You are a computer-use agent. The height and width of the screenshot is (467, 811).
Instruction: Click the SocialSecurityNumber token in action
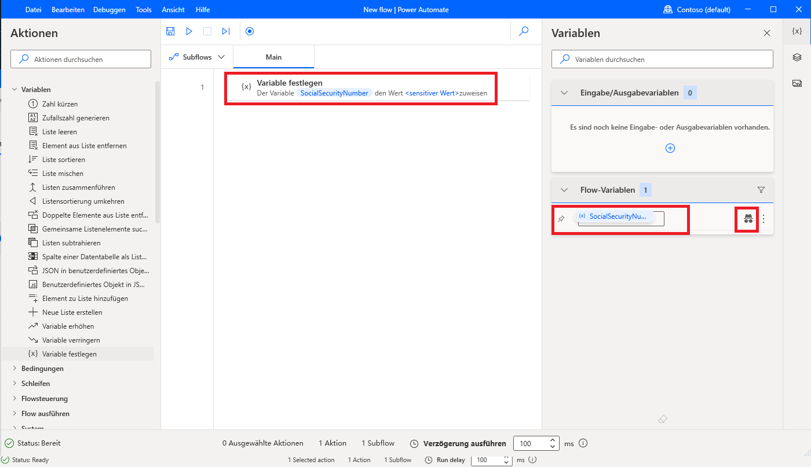[334, 93]
